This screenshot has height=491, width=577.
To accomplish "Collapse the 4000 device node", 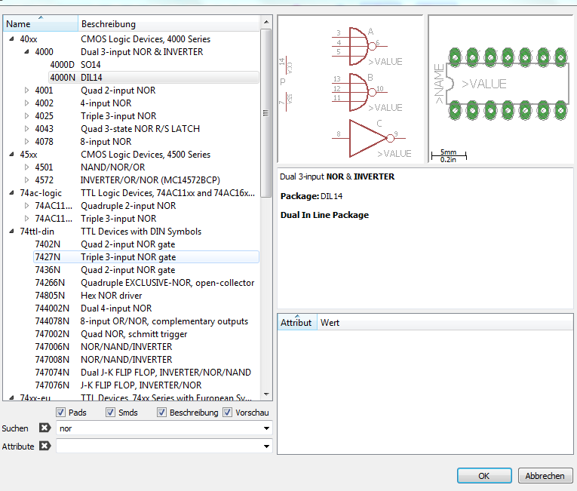I will tap(27, 51).
